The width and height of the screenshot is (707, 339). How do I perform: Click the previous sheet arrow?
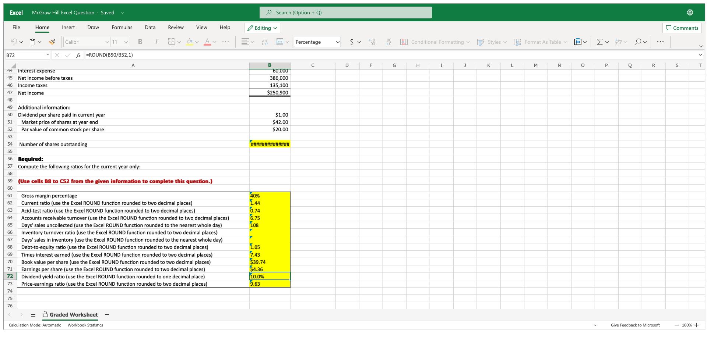point(10,315)
